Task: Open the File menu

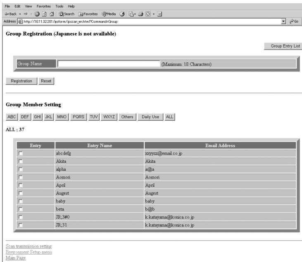Action: coord(7,6)
